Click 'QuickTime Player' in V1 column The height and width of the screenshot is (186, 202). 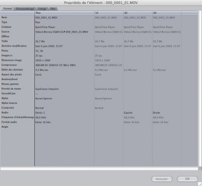pos(105,27)
